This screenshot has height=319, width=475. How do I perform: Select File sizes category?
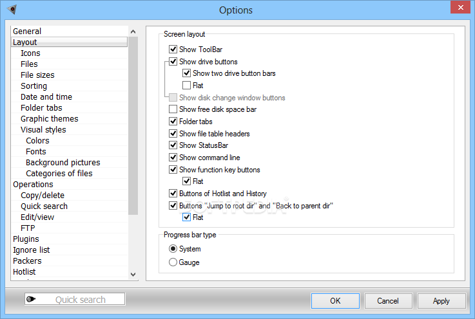pos(70,75)
